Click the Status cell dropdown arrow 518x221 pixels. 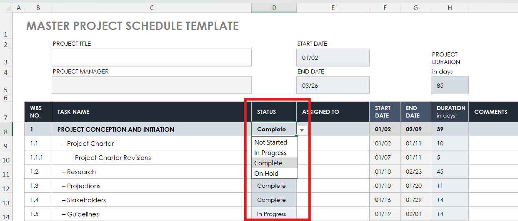click(x=302, y=130)
